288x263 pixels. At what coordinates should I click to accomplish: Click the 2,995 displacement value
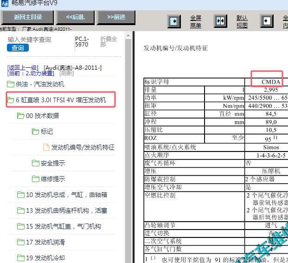(271, 90)
